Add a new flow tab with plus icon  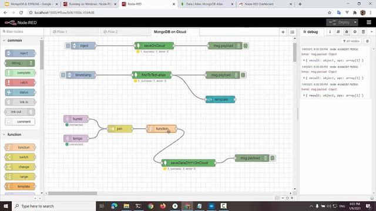(283, 32)
